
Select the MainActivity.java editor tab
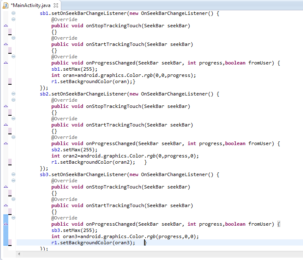pyautogui.click(x=29, y=5)
